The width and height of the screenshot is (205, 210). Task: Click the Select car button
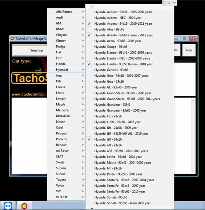(37, 50)
